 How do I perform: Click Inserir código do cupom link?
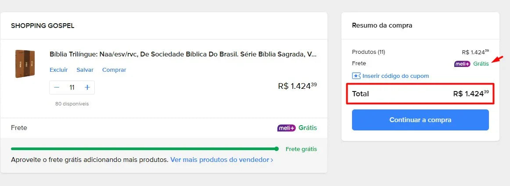click(x=395, y=76)
